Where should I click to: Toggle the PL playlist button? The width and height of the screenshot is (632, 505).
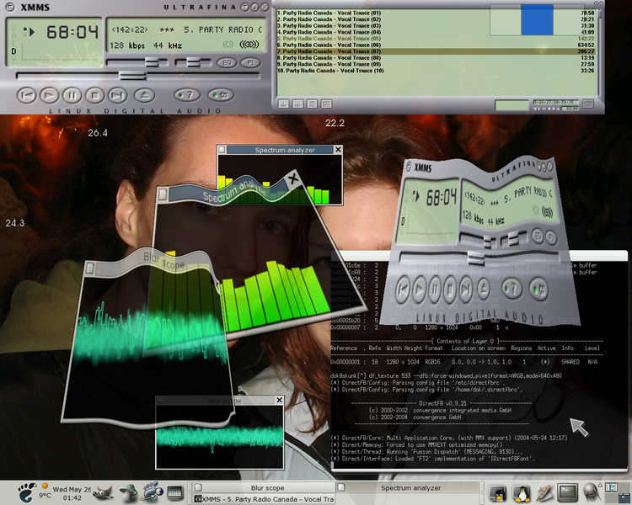(250, 63)
